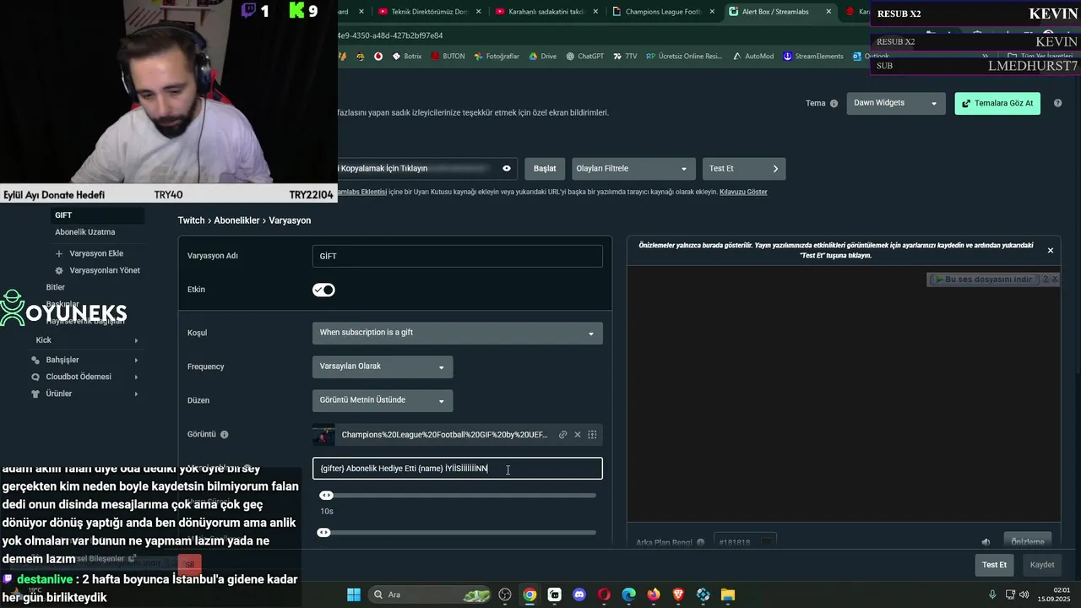Open the 7TV bookmark

625,57
